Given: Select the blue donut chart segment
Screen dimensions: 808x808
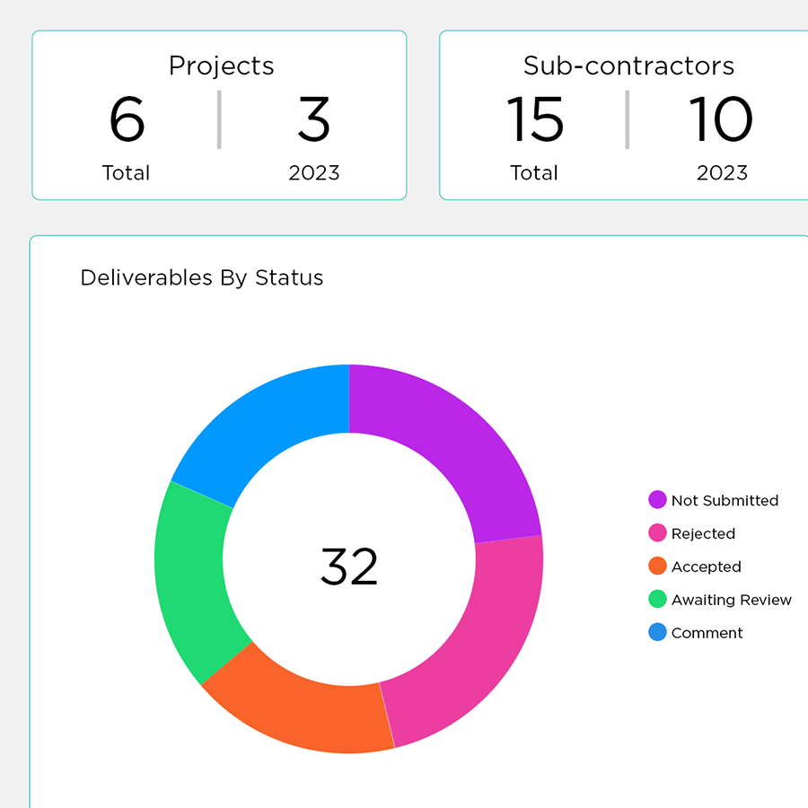Looking at the screenshot, I should [x=265, y=422].
